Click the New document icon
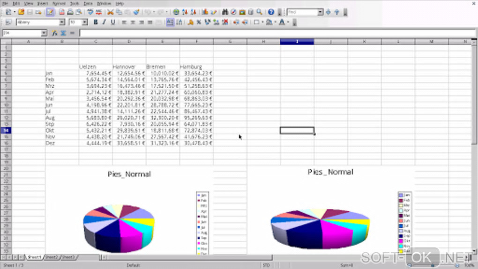The width and height of the screenshot is (478, 269). [8, 12]
